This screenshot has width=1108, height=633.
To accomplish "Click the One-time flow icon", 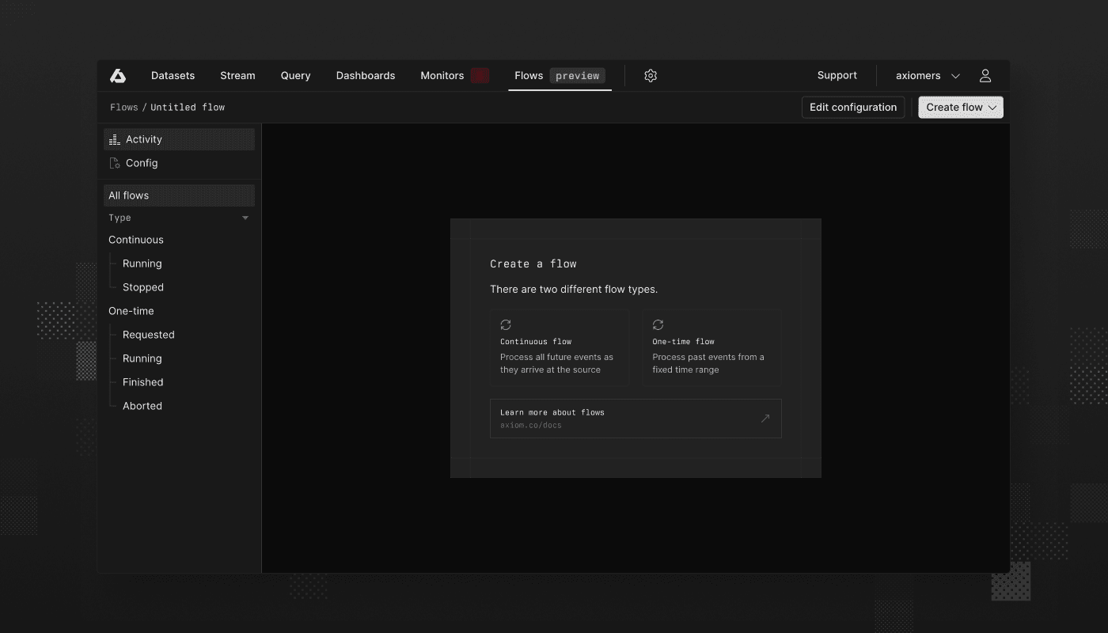I will click(658, 324).
